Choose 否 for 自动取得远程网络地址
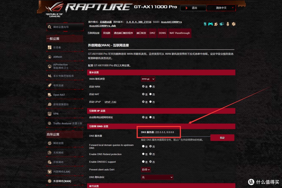This screenshot has width=282, height=188. point(150,117)
